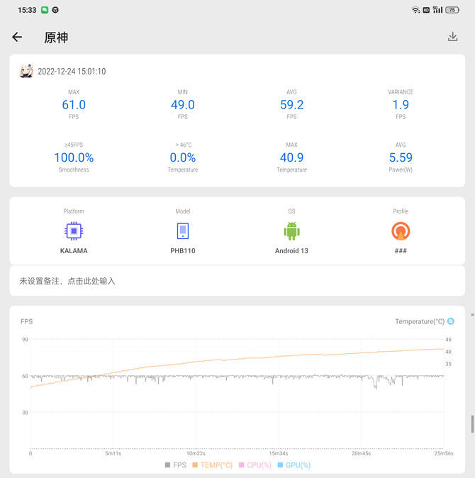Tap the AVG 59.2 FPS value
The width and height of the screenshot is (475, 478).
(x=291, y=105)
